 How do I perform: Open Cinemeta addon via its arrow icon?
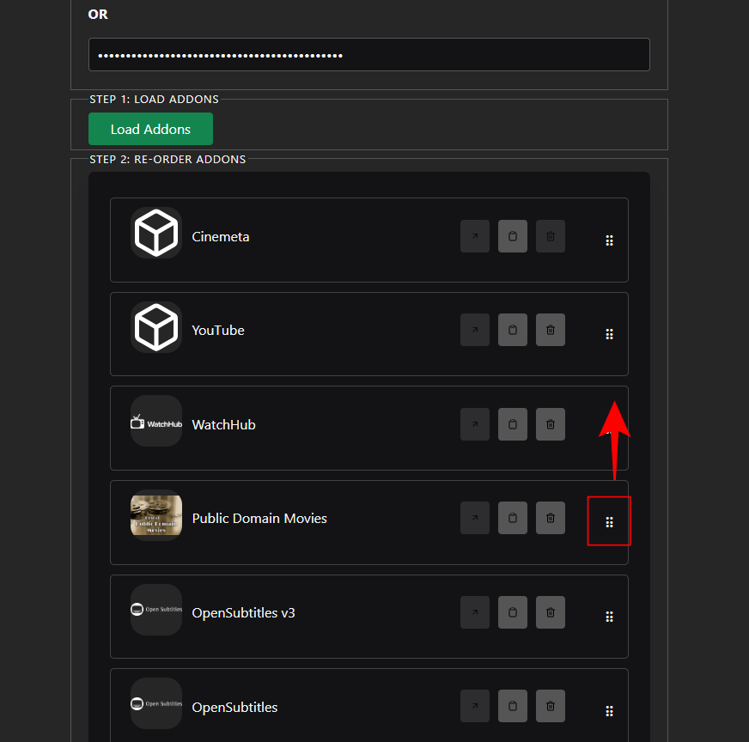(x=475, y=236)
